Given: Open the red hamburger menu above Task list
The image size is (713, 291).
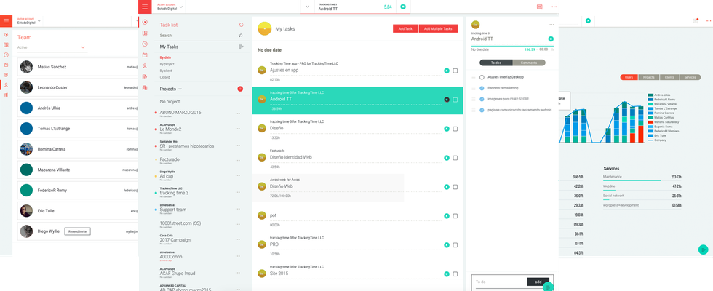Looking at the screenshot, I should [145, 7].
